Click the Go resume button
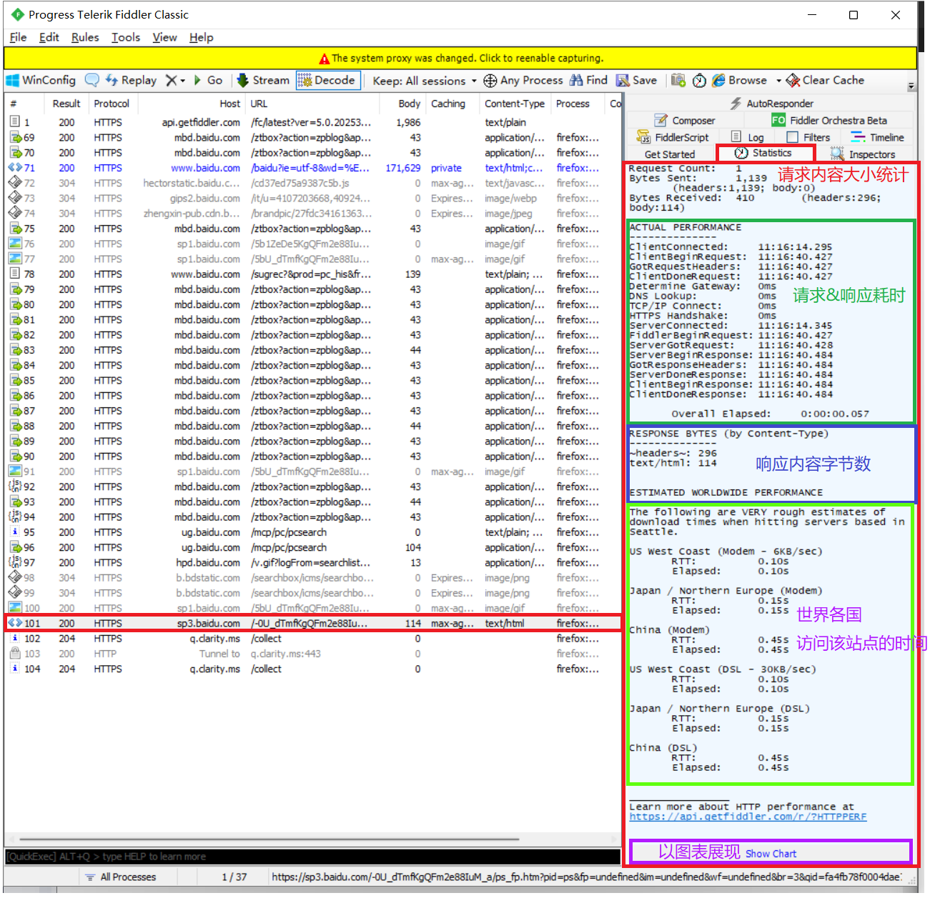This screenshot has height=898, width=930. point(208,81)
